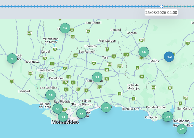
Task: Open the 3.8 marker south of Barros Blancos
Action: 81,113
